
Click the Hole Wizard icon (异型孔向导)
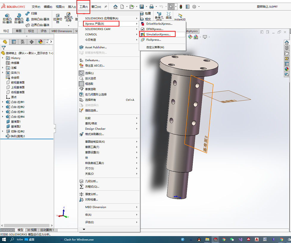point(68,17)
